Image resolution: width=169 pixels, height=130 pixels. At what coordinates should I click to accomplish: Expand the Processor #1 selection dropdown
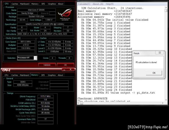pos(35,58)
